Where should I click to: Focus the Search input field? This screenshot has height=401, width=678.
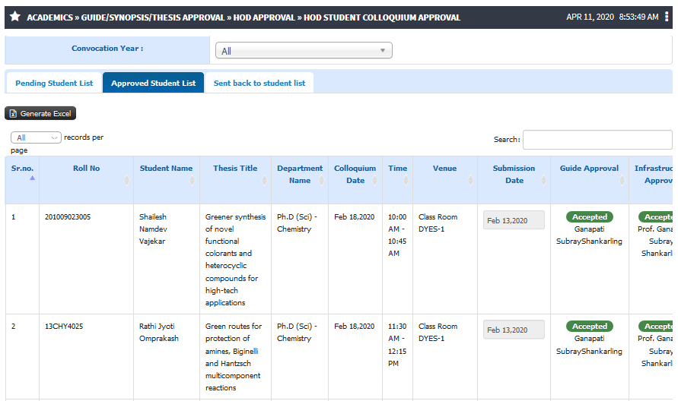(x=597, y=140)
